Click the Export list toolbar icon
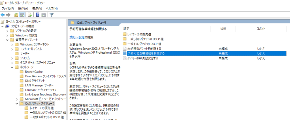The image size is (290, 120). 30,15
